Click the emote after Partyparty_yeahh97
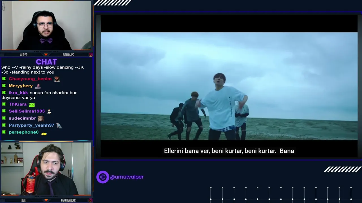 click(59, 125)
